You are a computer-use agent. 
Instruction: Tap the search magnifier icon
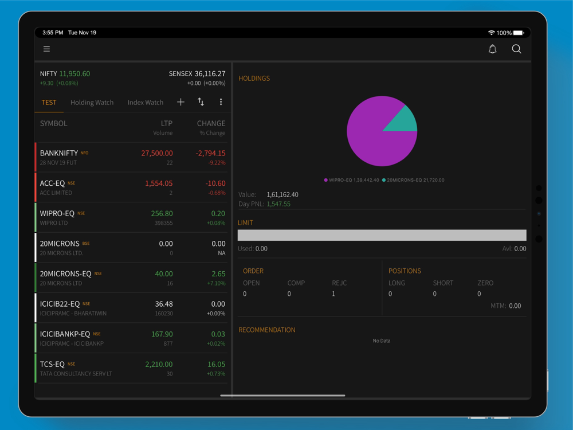pos(516,49)
